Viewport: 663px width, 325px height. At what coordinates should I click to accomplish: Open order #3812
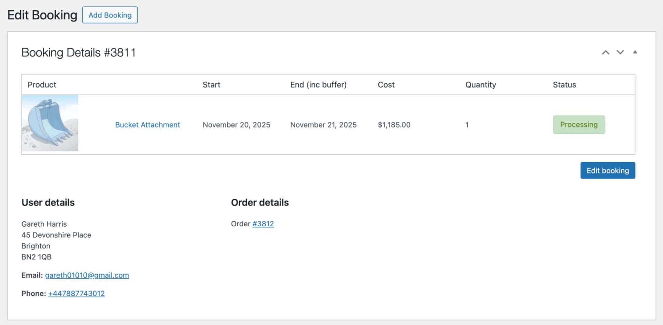(x=263, y=224)
